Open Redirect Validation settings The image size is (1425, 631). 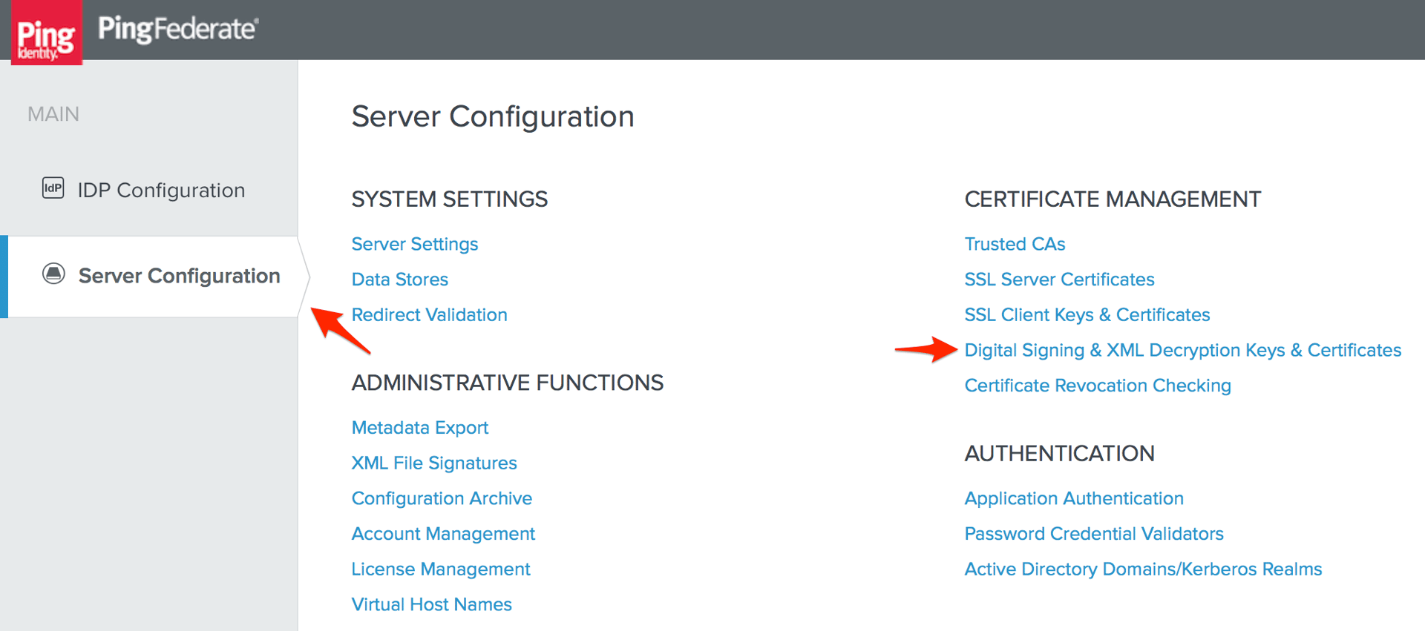tap(429, 315)
